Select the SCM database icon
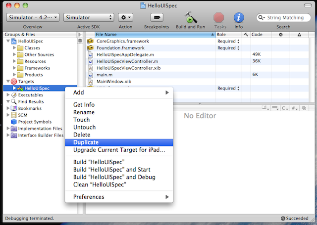This screenshot has width=317, height=225. pyautogui.click(x=14, y=115)
